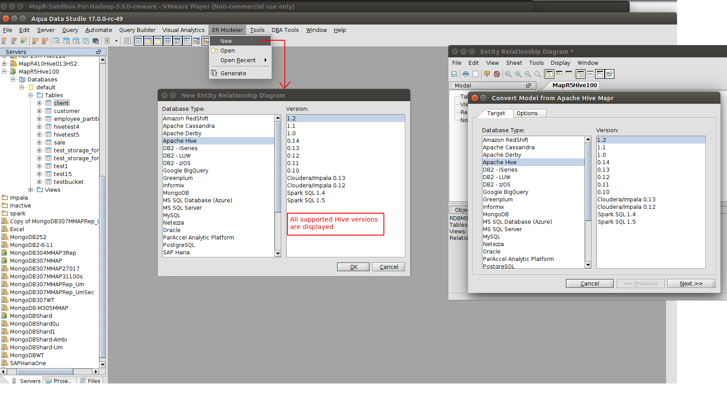Click the orange auto layout icon in ER Diagram
The width and height of the screenshot is (727, 394).
coord(487,74)
